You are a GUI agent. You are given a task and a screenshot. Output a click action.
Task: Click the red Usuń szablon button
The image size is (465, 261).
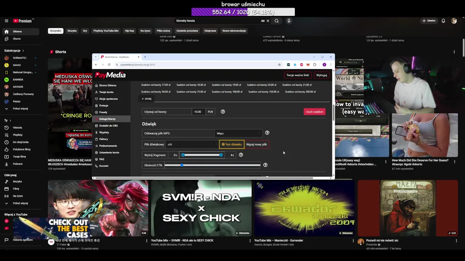(x=314, y=112)
